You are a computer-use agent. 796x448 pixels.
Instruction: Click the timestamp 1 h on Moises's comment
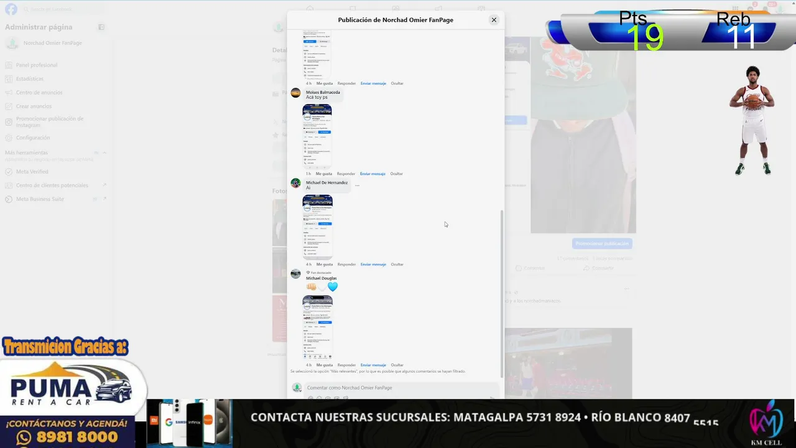308,174
